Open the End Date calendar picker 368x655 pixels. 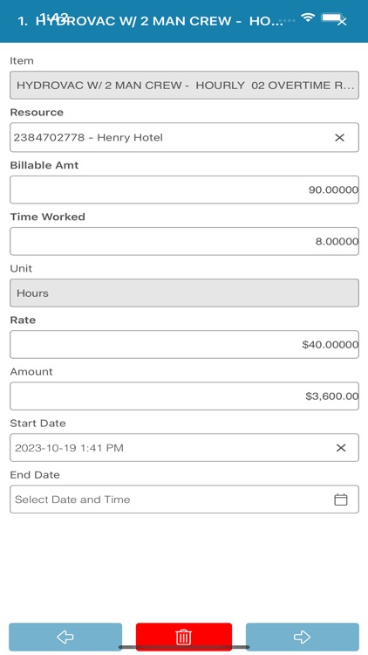tap(341, 500)
